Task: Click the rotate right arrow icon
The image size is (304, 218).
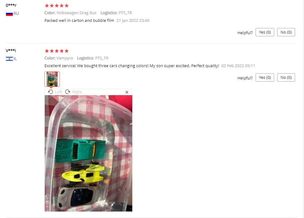Action: (68, 92)
